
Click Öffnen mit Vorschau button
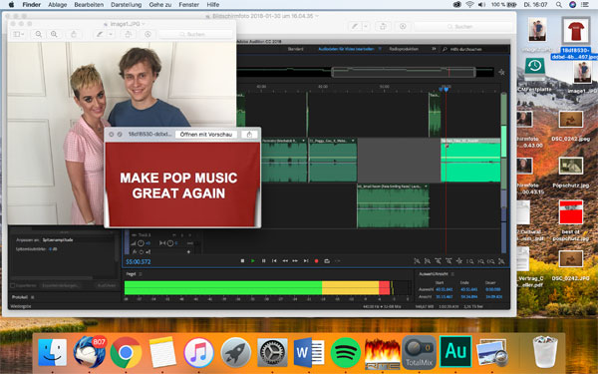click(x=206, y=135)
